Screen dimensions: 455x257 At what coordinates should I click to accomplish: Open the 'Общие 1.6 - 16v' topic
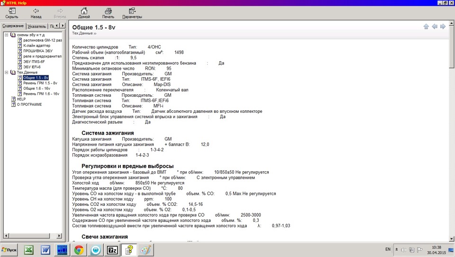pos(36,88)
